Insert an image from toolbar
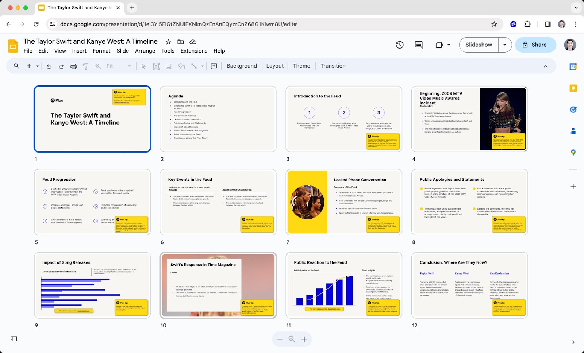 tap(169, 66)
